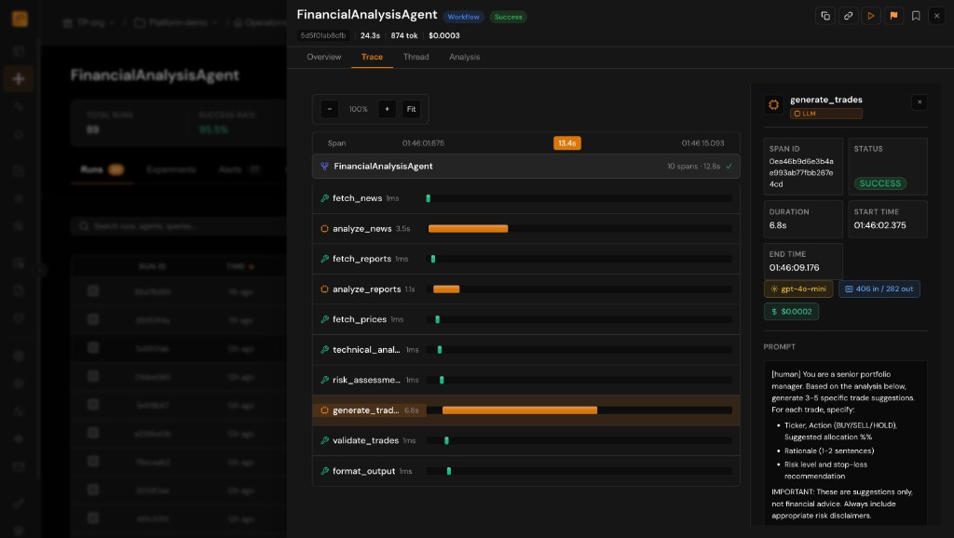Bookmark this trace via the bookmark icon

(x=914, y=16)
